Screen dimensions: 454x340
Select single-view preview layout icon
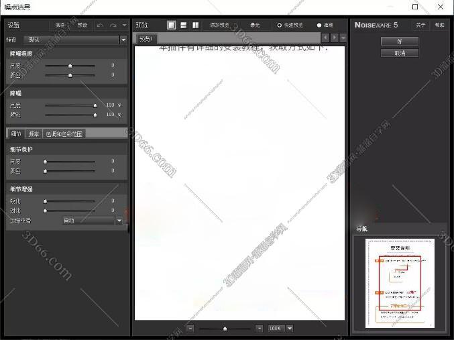pyautogui.click(x=172, y=25)
